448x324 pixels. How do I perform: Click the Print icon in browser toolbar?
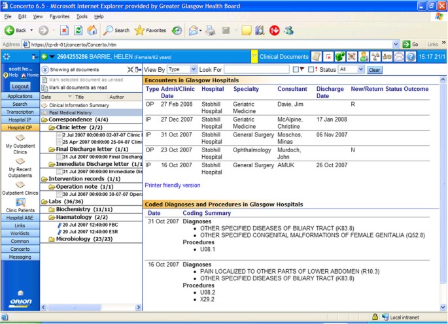(x=211, y=30)
